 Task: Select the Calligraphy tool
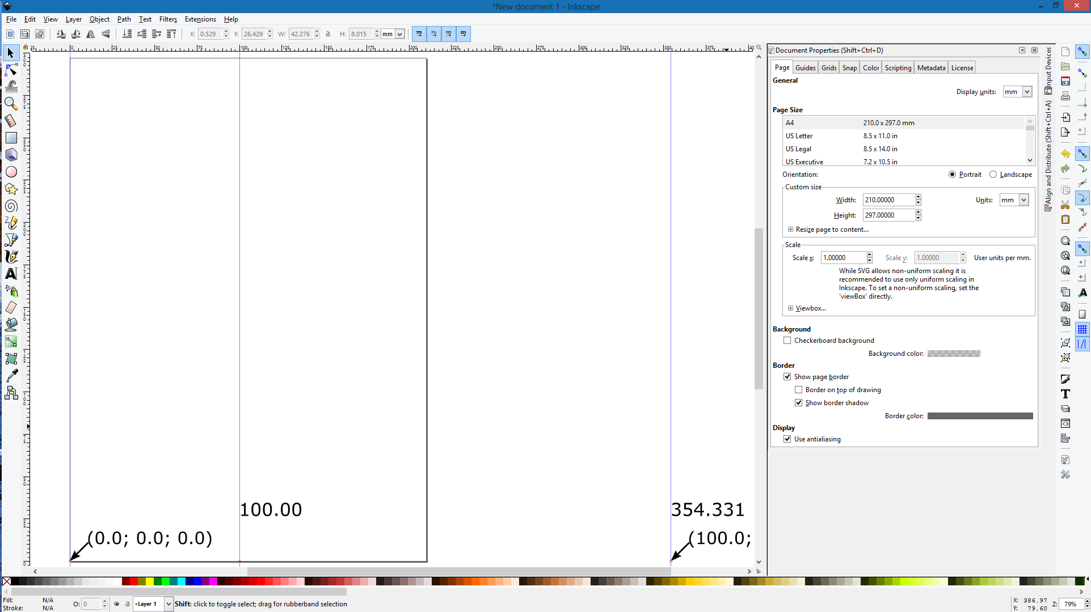click(x=11, y=257)
